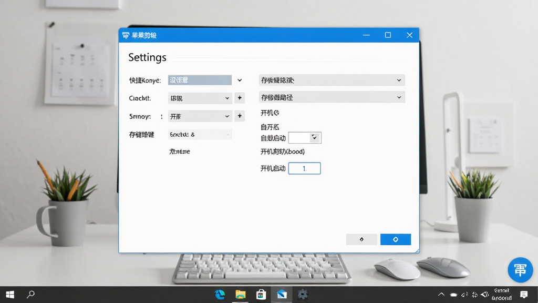Image resolution: width=538 pixels, height=303 pixels.
Task: Open the Srnoy combo box
Action: coord(200,116)
